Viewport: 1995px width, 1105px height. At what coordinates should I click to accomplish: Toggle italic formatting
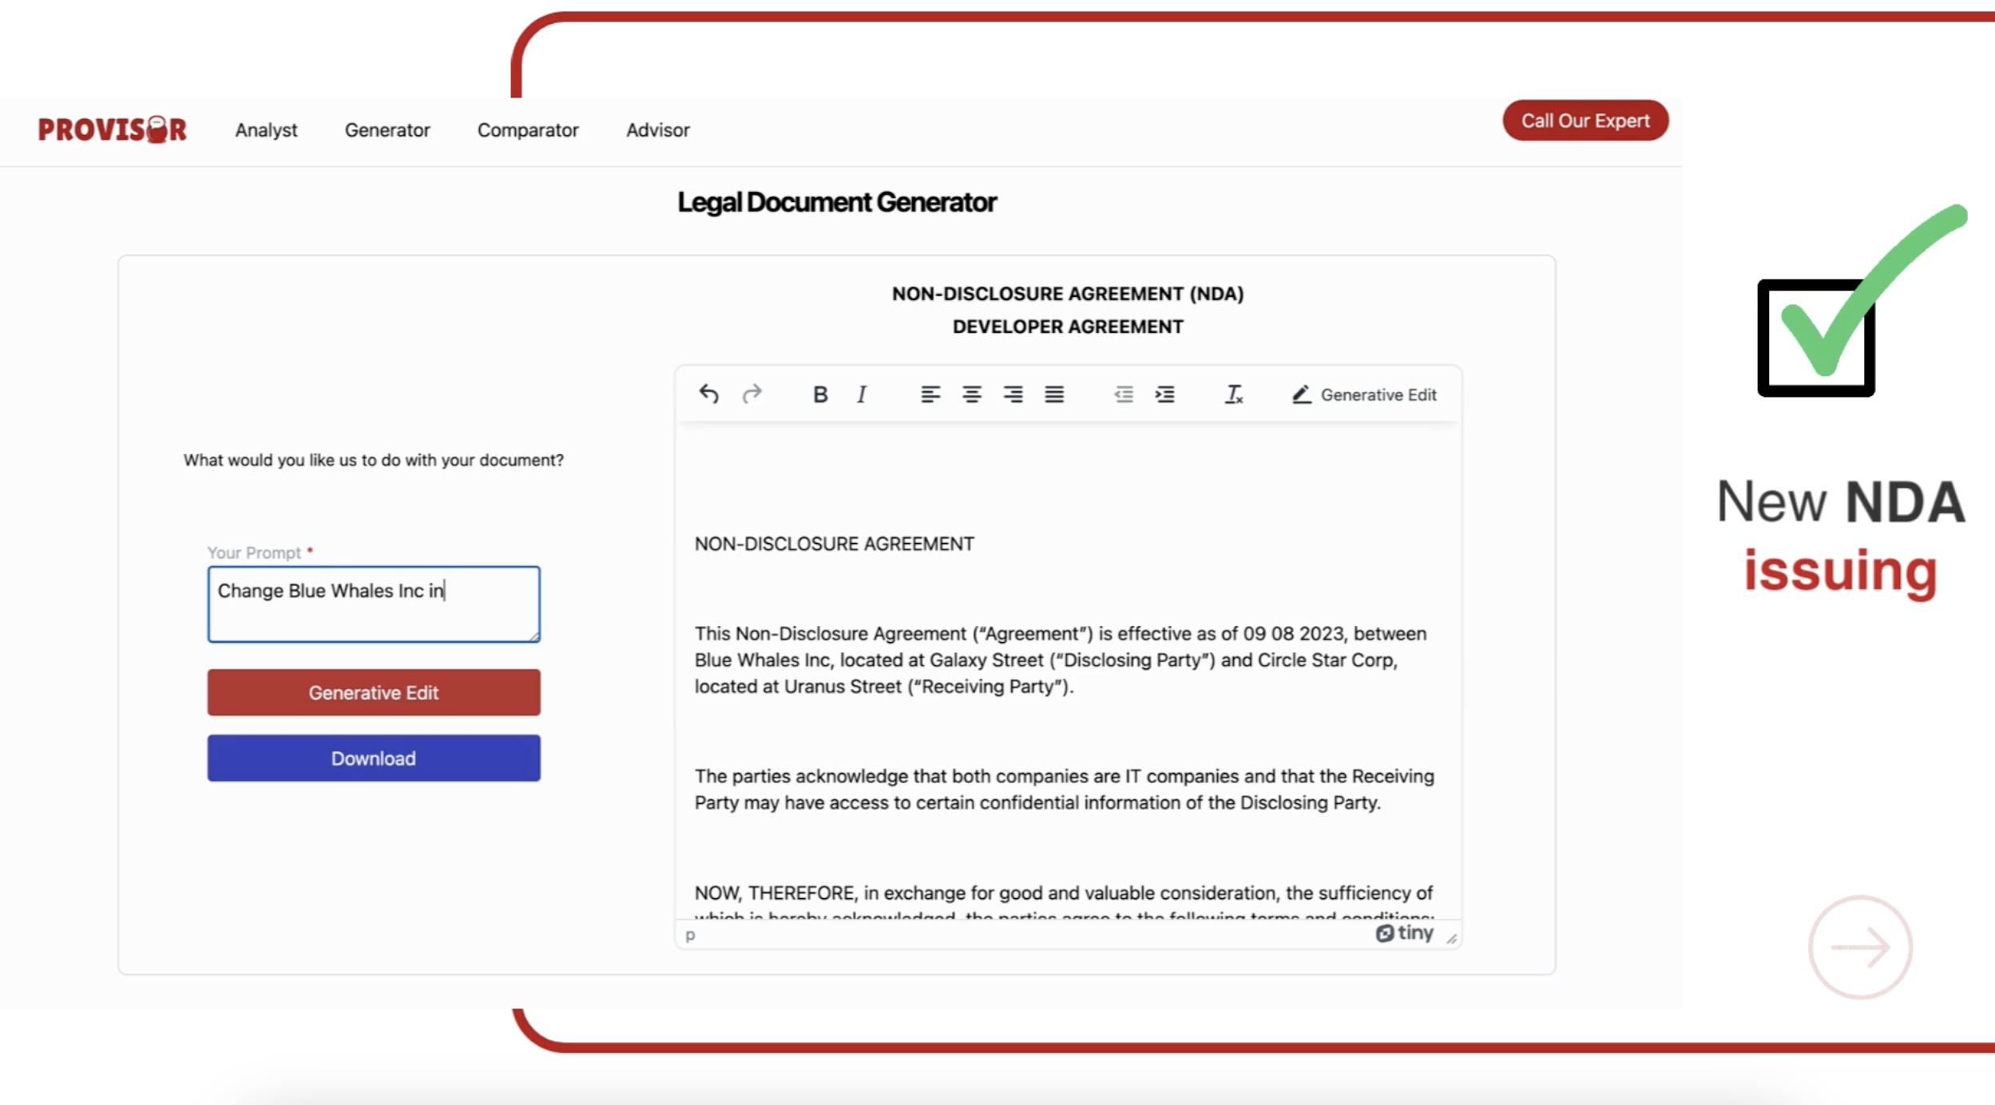point(861,394)
